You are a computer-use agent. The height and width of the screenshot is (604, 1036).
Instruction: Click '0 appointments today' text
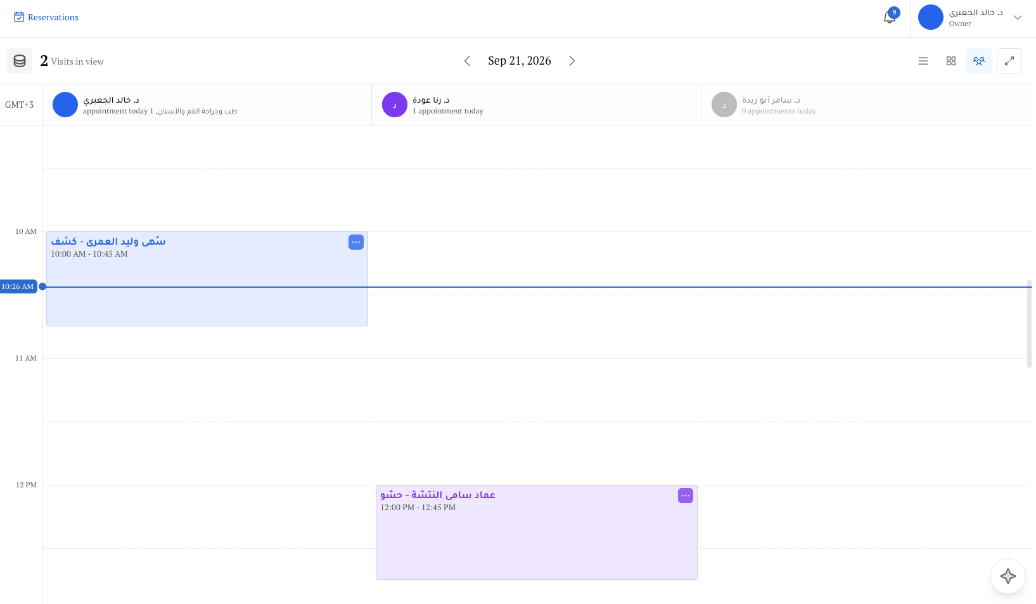click(779, 111)
